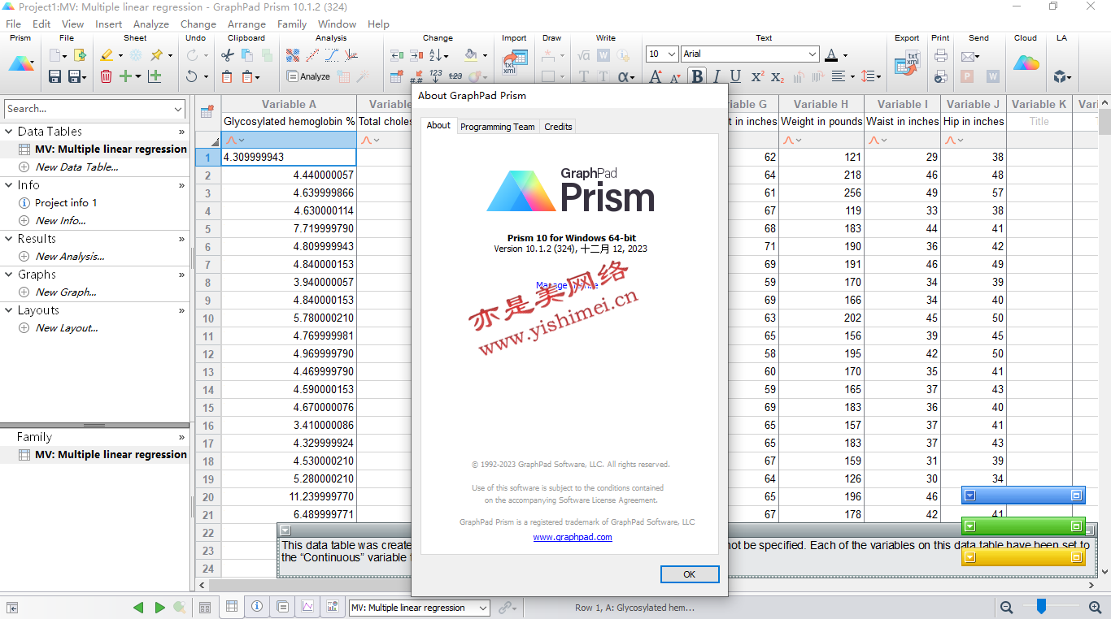Image resolution: width=1111 pixels, height=619 pixels.
Task: Click the Import txt/xml icon
Action: tap(514, 63)
